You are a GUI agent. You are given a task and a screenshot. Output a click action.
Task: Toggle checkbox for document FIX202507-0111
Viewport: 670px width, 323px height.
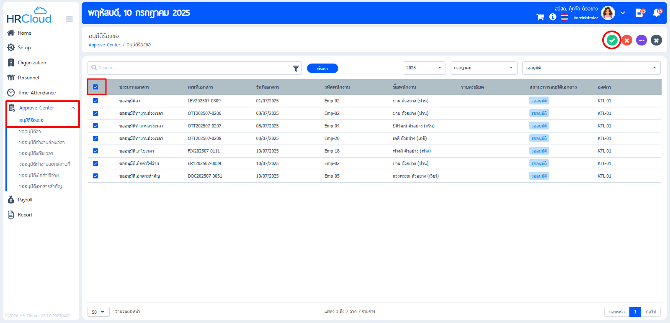coord(95,151)
